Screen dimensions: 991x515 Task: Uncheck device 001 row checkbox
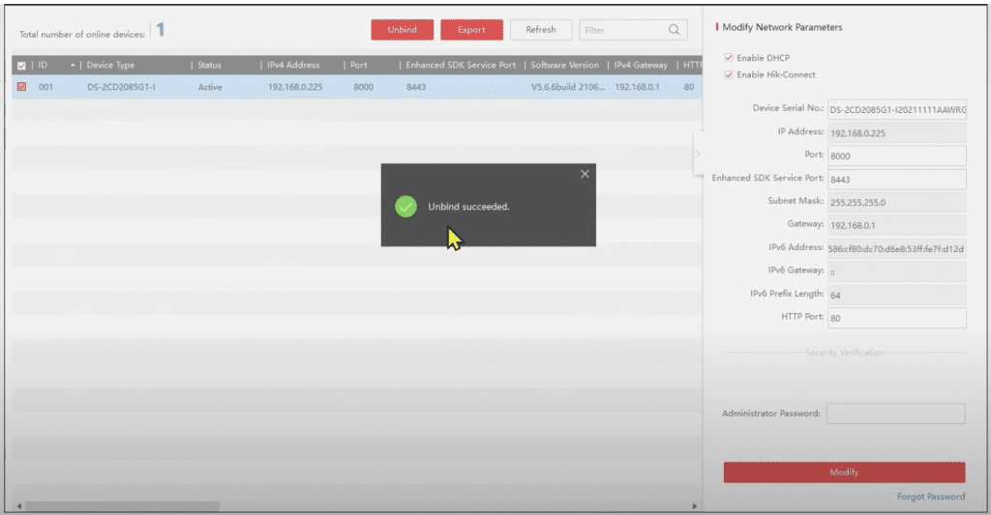(x=21, y=87)
